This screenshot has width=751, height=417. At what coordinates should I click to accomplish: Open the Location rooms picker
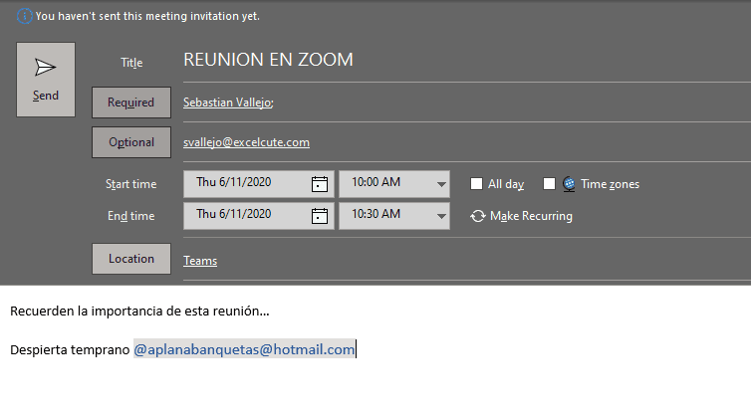[x=131, y=259]
